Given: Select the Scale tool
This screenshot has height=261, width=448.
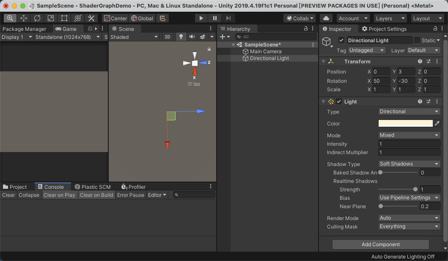Looking at the screenshot, I should coord(51,18).
